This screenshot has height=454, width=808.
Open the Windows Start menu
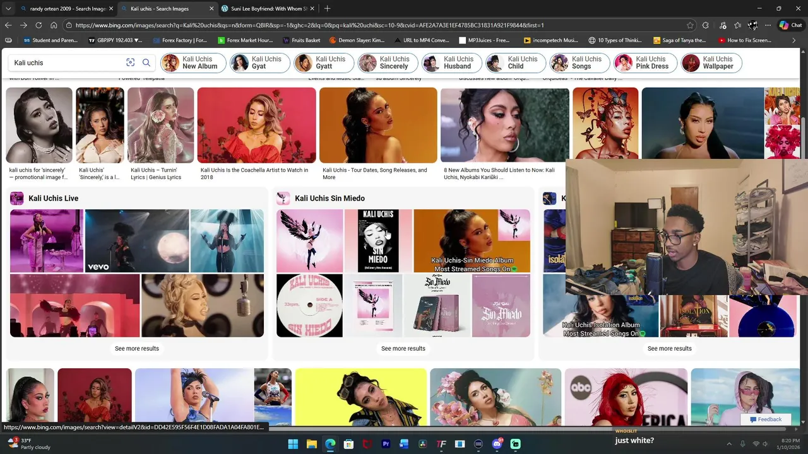coord(293,444)
